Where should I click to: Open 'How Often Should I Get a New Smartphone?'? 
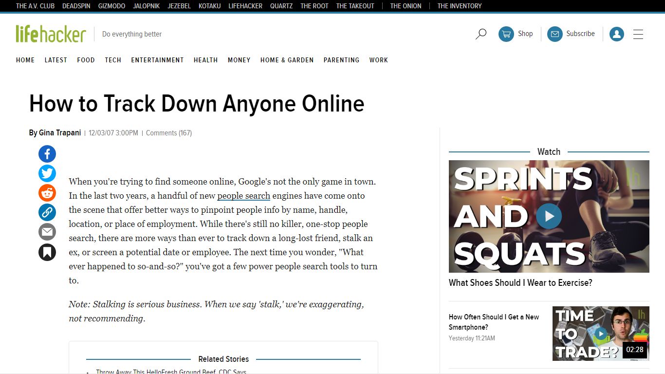tap(494, 322)
